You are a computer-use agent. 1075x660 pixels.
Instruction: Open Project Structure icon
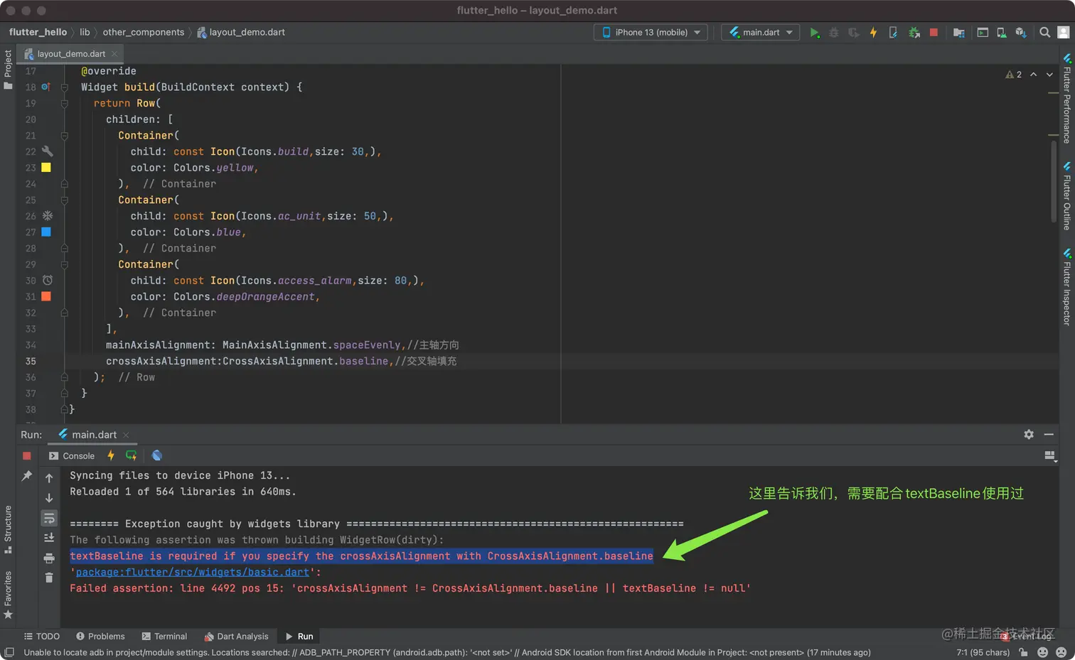(x=959, y=33)
